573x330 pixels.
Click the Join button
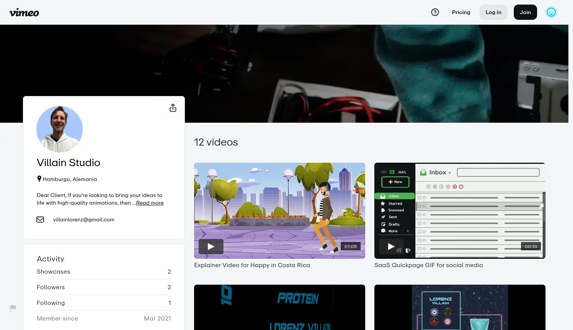click(525, 12)
